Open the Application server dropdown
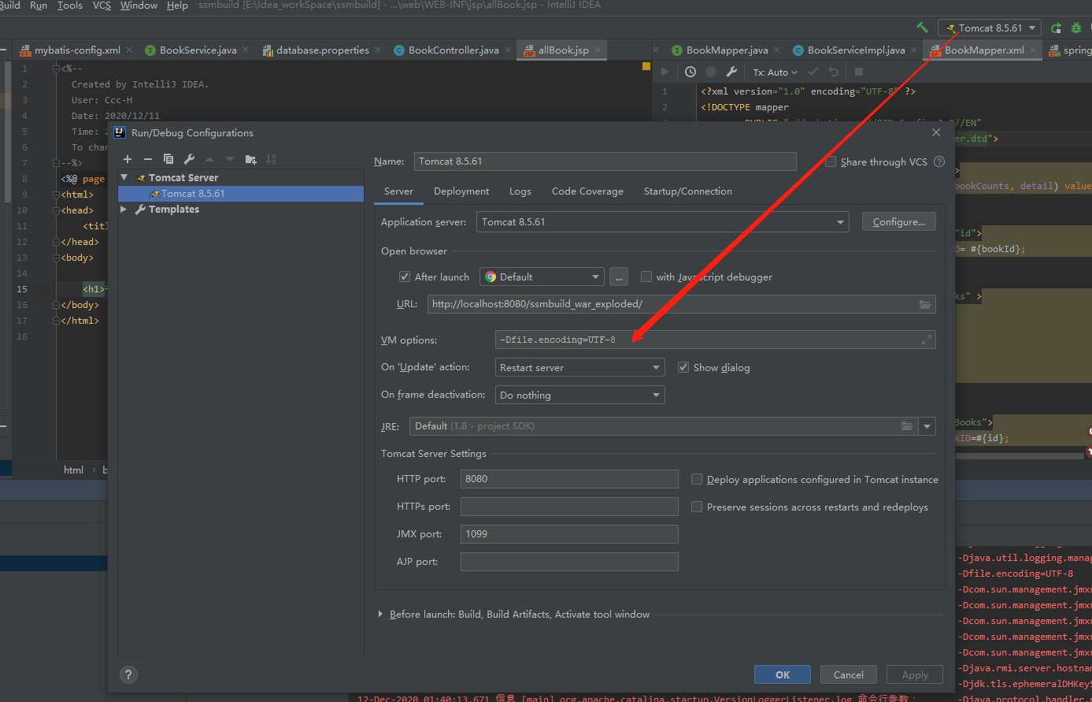 (663, 222)
